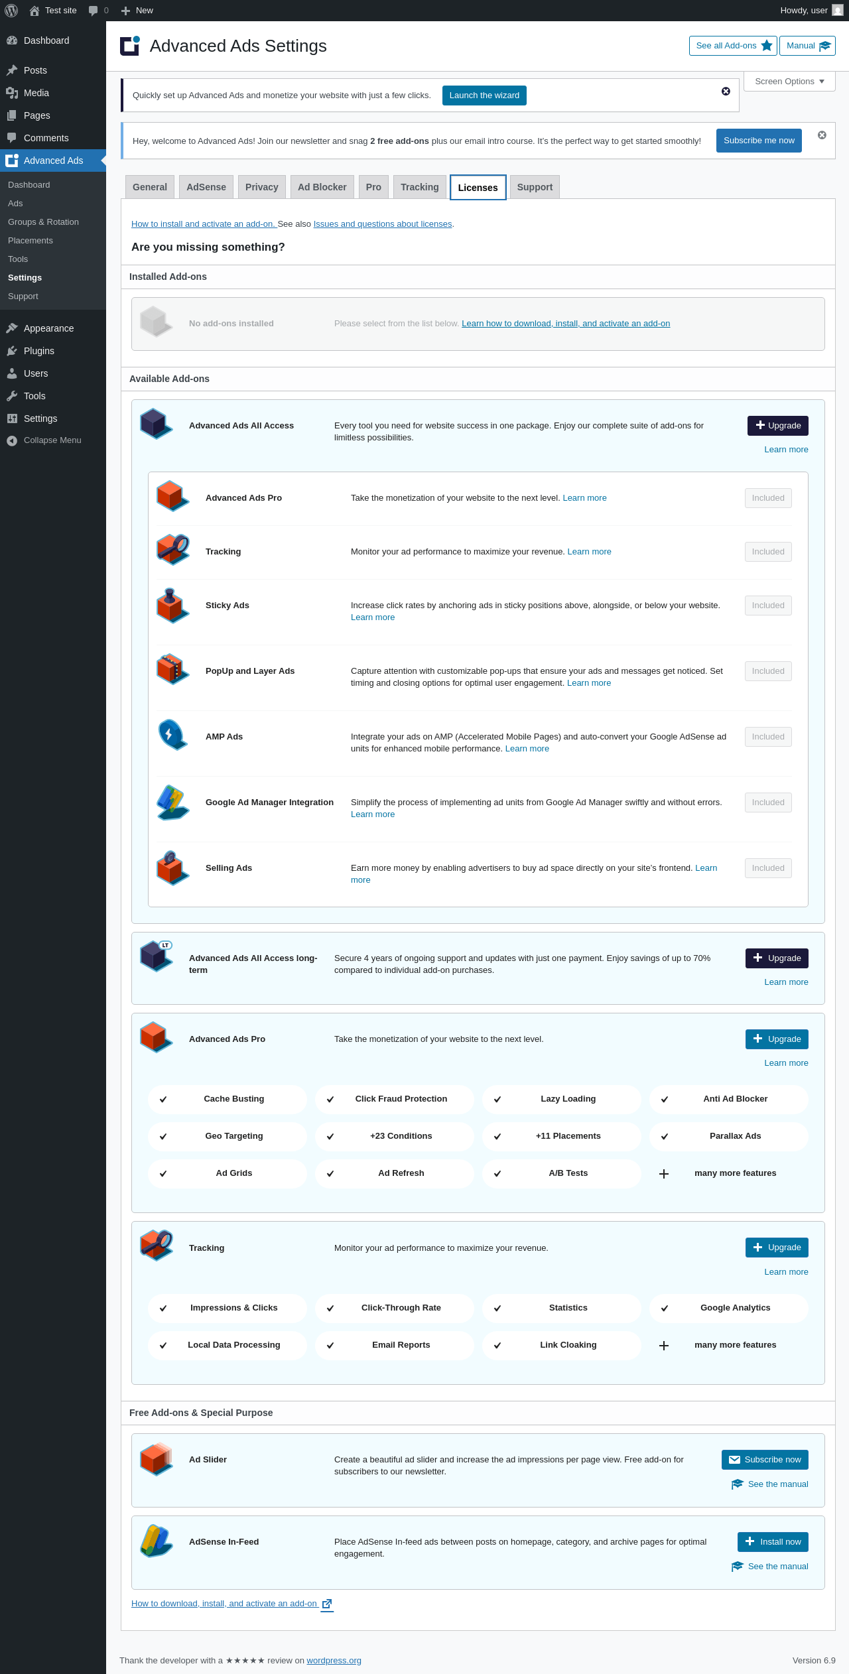Open the Test site home icon

[x=34, y=11]
